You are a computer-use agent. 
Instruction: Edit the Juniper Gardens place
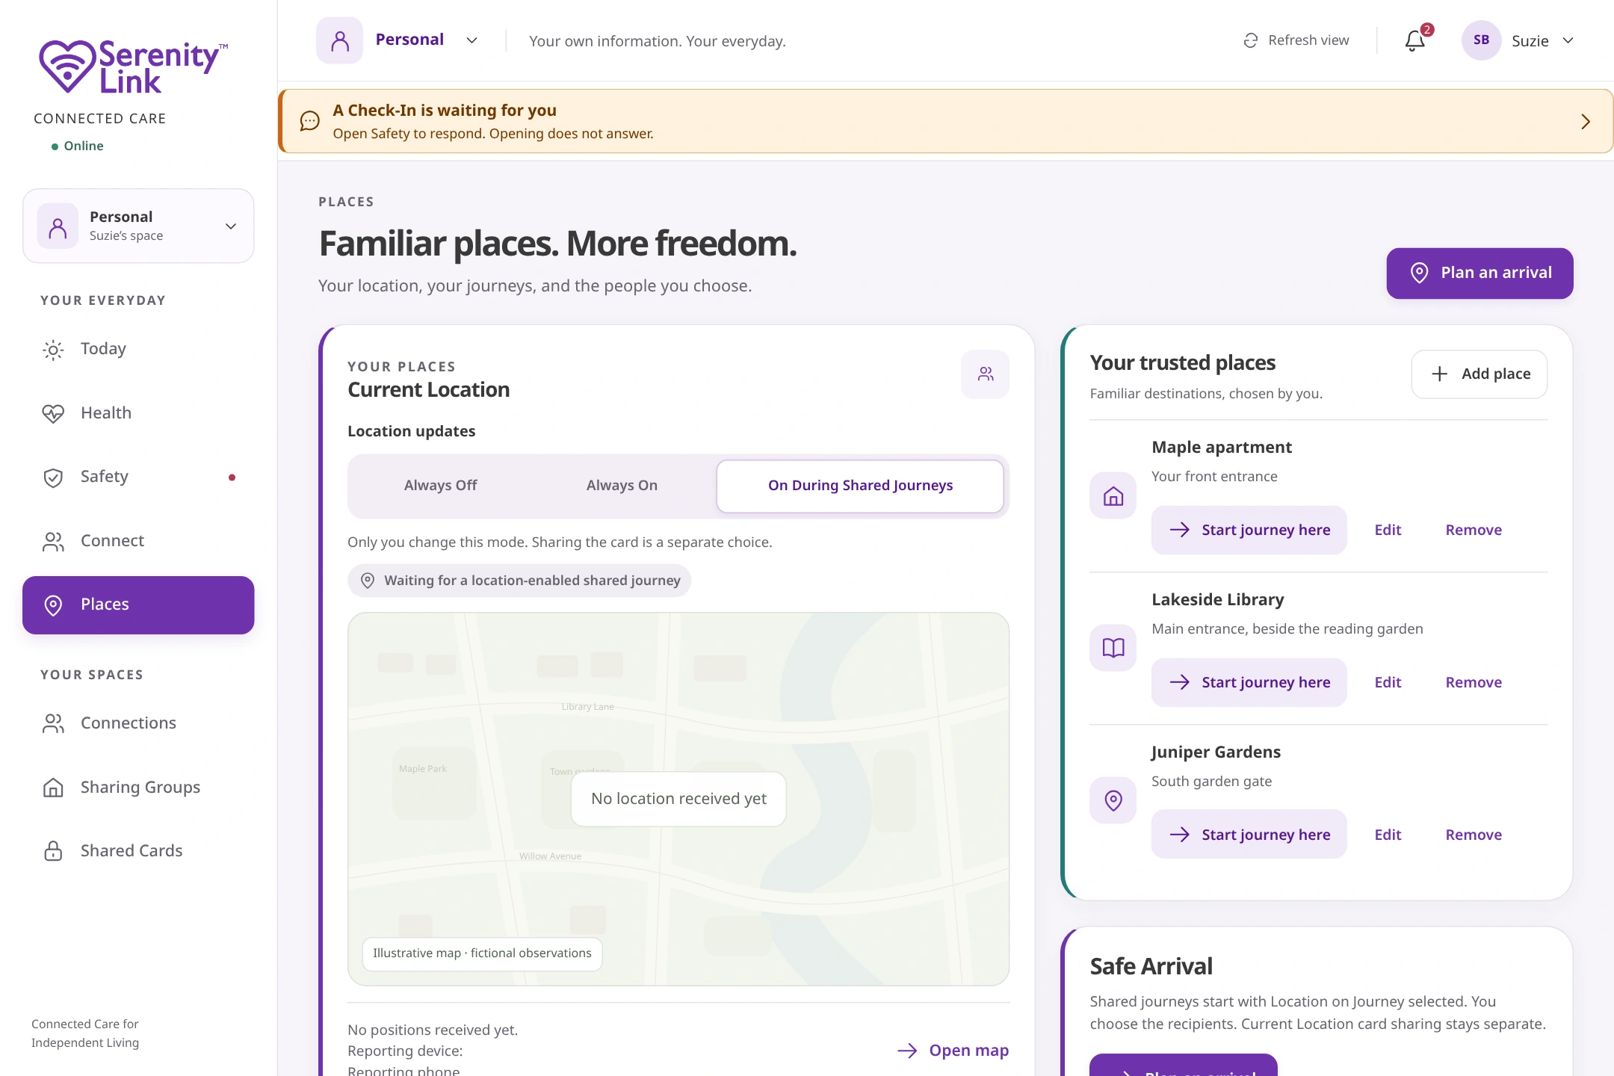coord(1388,835)
